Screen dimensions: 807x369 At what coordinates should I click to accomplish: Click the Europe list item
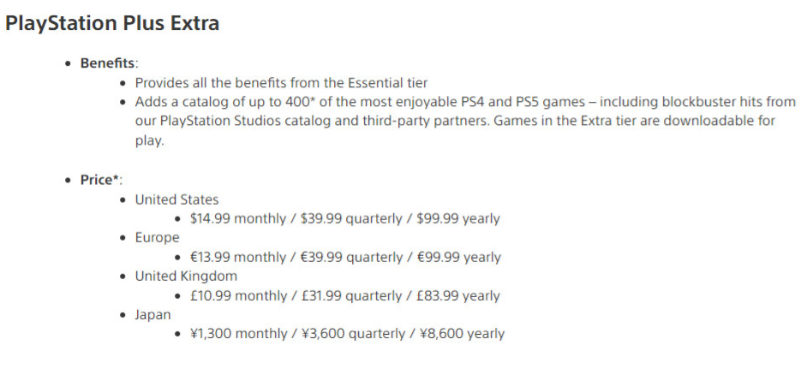point(157,237)
